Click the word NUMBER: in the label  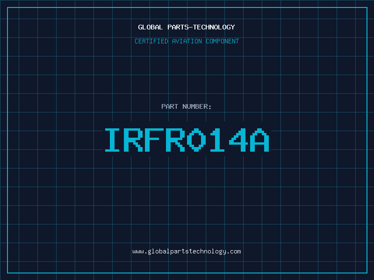pyautogui.click(x=197, y=106)
